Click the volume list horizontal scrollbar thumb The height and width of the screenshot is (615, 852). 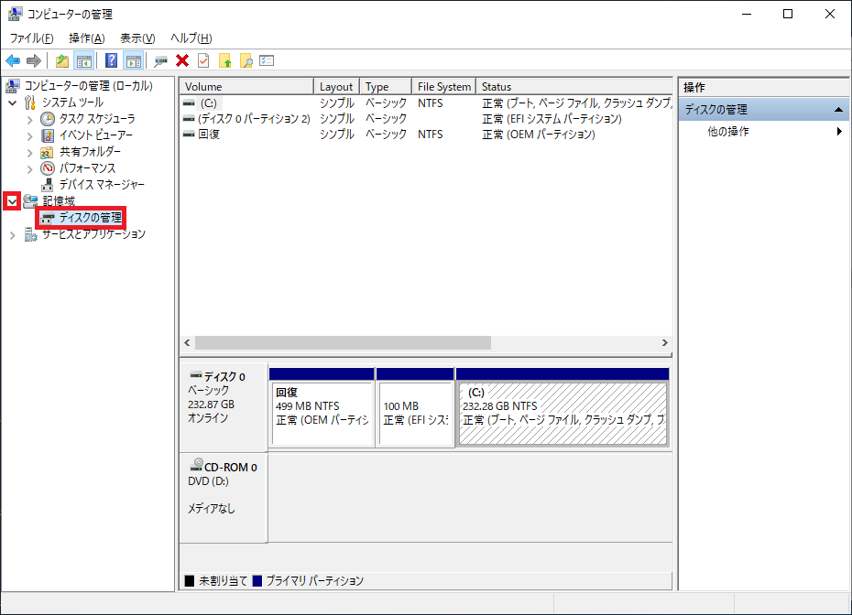tap(343, 343)
